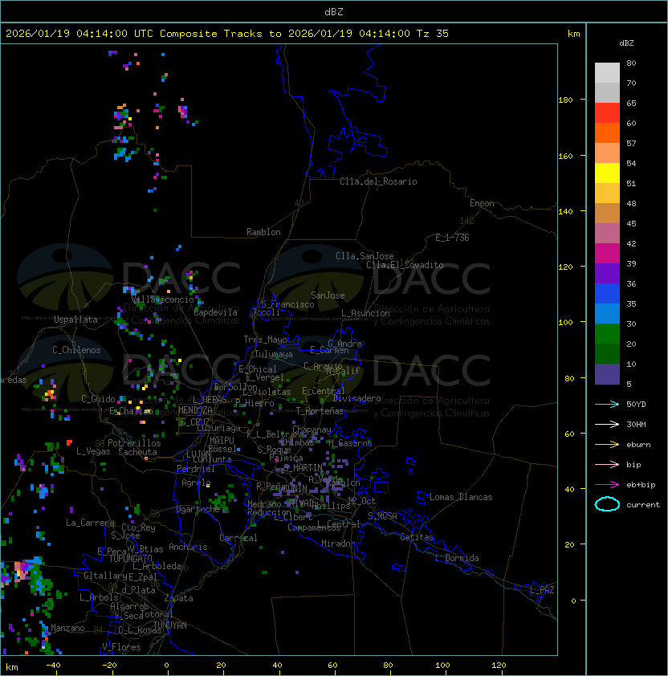Click the 'Ramblon' map label
Viewport: 668px width, 676px height.
pos(263,232)
